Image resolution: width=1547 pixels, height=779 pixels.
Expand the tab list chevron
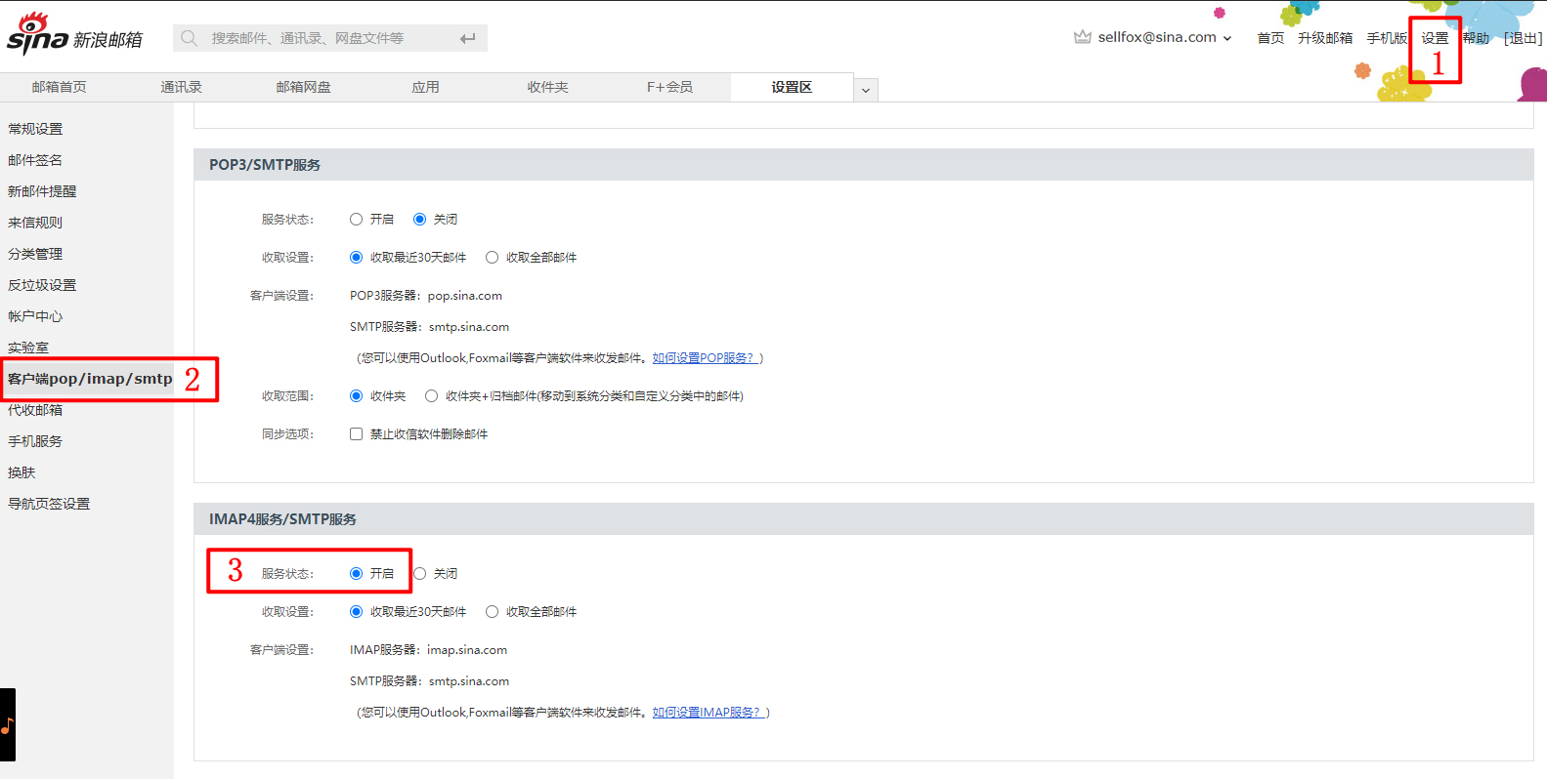866,90
